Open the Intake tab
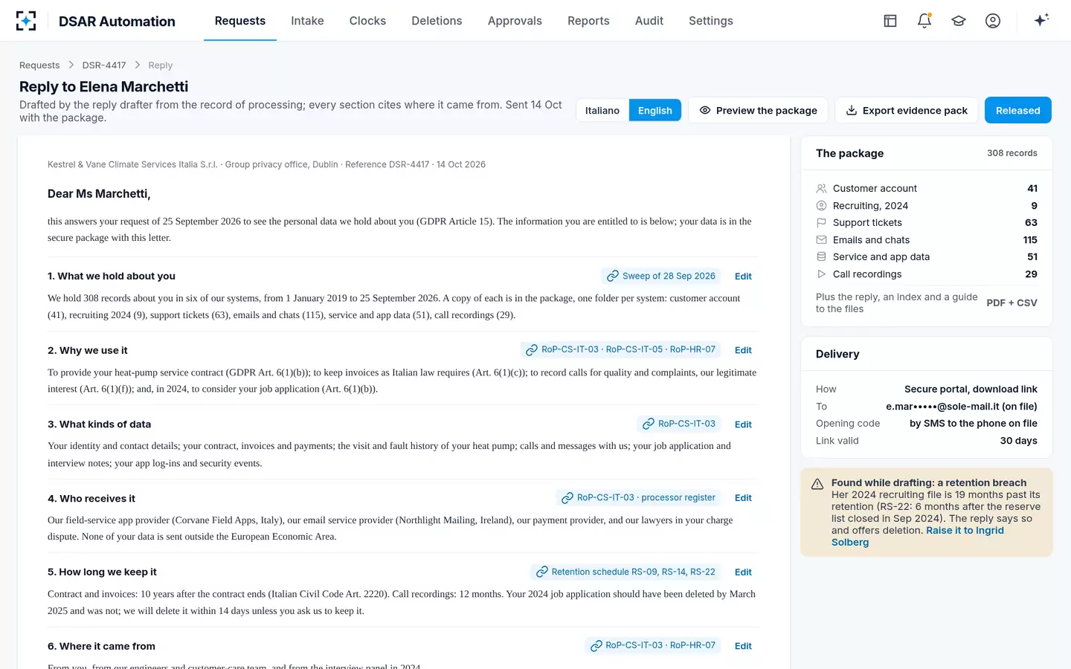 tap(307, 21)
